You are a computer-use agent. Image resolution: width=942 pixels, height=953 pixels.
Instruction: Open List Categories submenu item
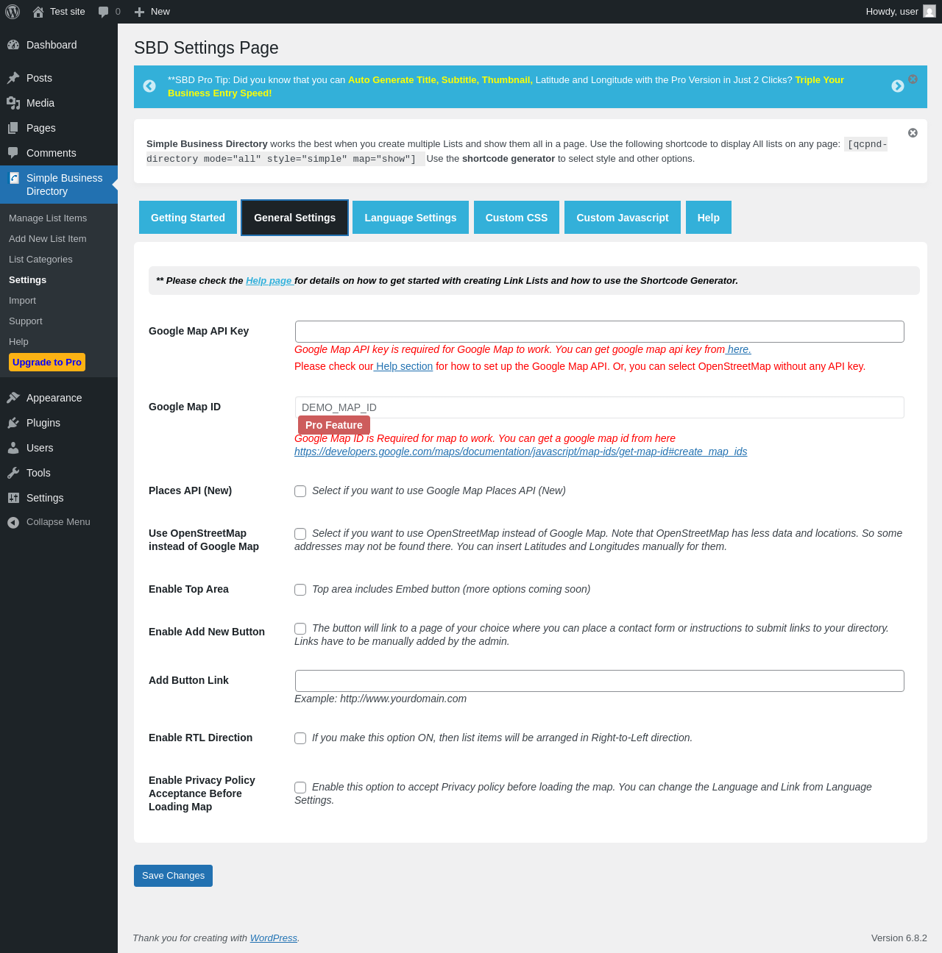pyautogui.click(x=40, y=260)
